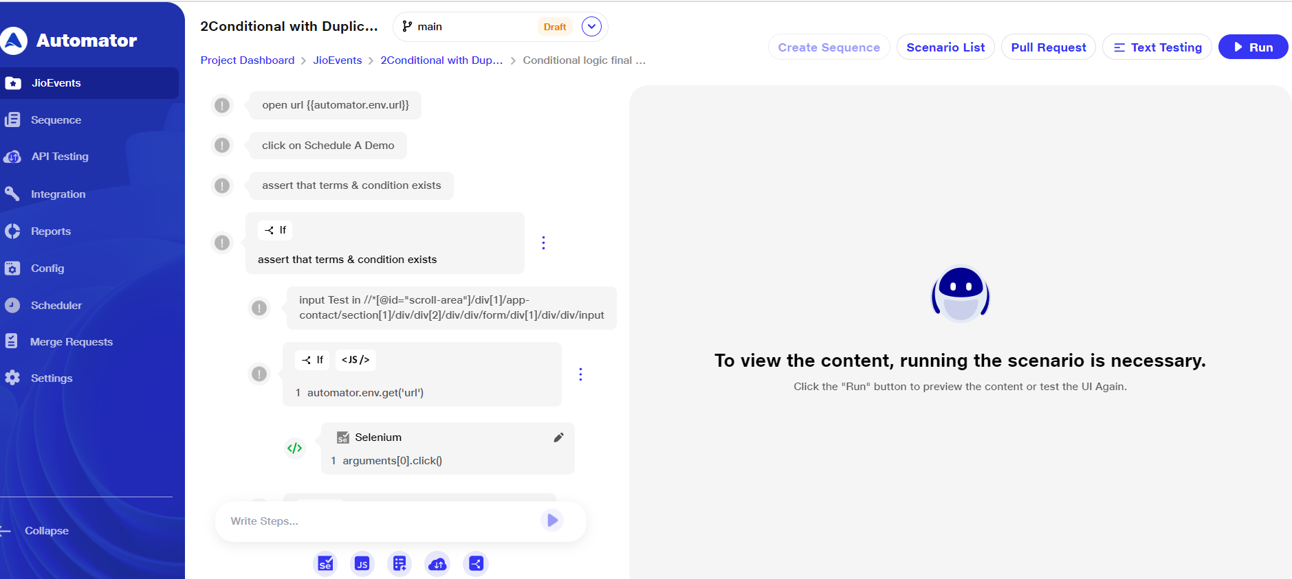
Task: Click status icon of assert terms step
Action: coord(222,185)
